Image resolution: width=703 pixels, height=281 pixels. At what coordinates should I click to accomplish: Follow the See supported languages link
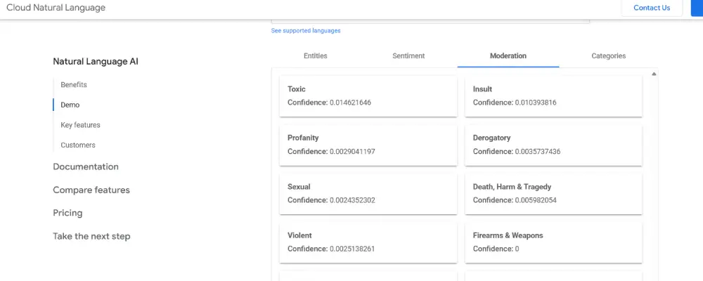point(306,31)
